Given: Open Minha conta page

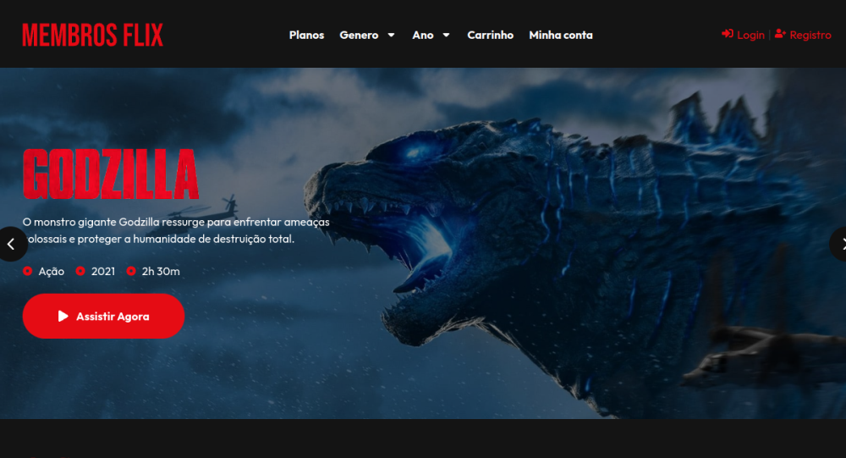Looking at the screenshot, I should point(561,35).
